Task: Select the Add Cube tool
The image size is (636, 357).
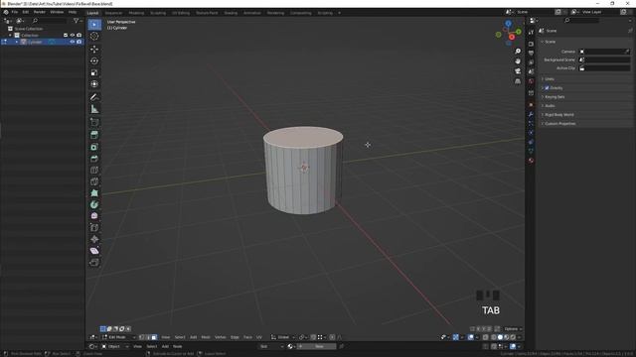Action: [x=94, y=122]
